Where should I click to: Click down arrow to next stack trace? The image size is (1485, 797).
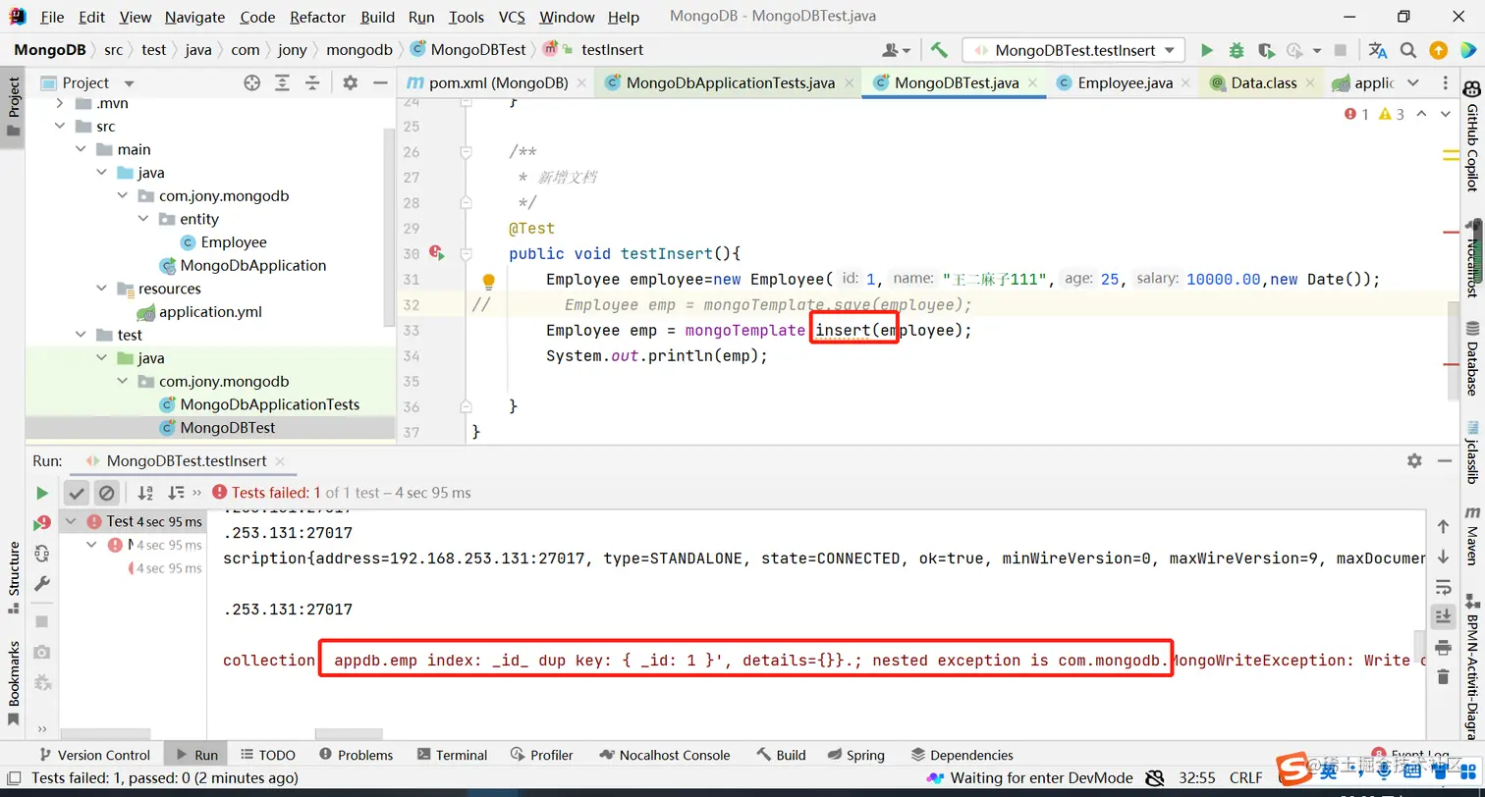click(x=1443, y=557)
